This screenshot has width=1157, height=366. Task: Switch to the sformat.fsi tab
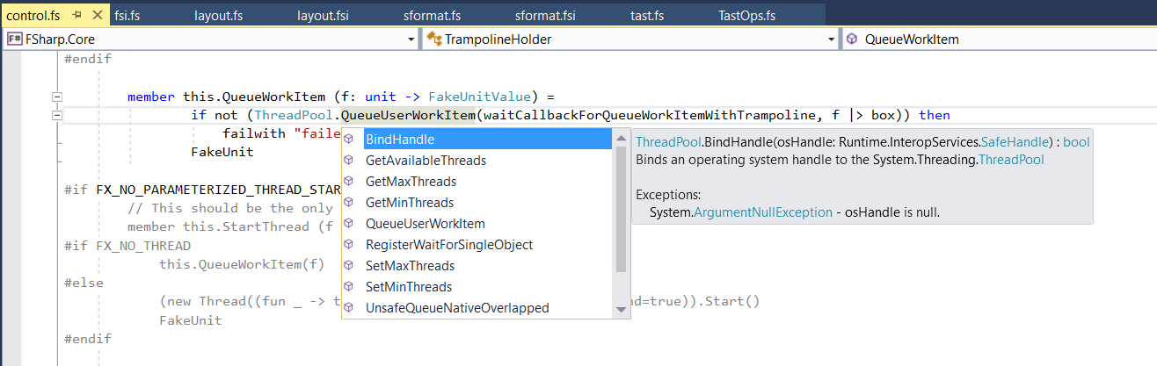pos(544,16)
